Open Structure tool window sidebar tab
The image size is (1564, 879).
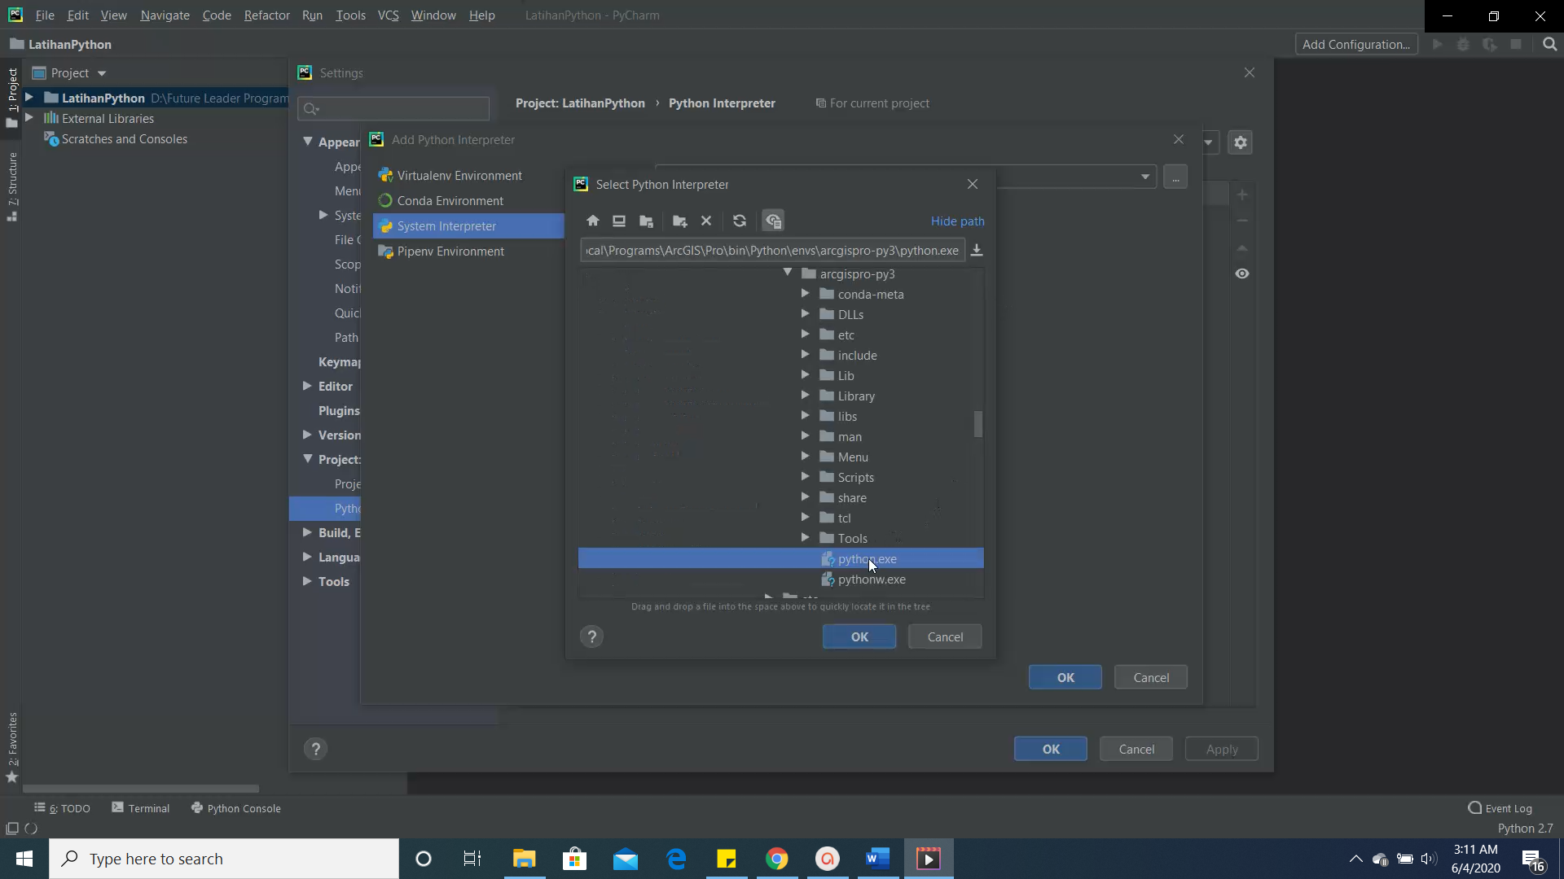[12, 186]
